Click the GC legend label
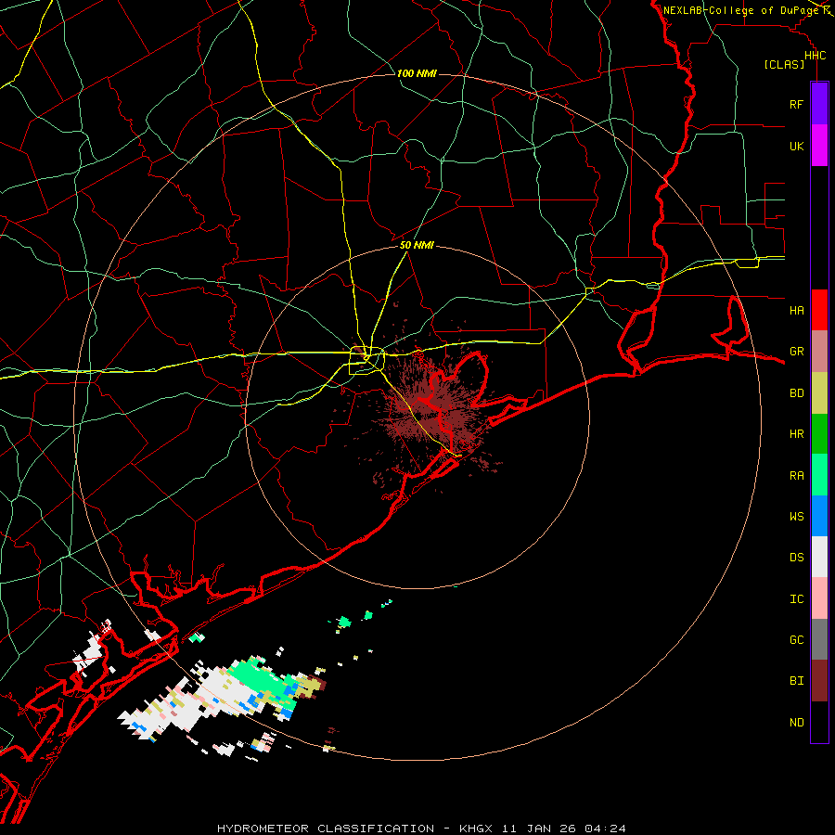This screenshot has height=835, width=835. (x=796, y=640)
